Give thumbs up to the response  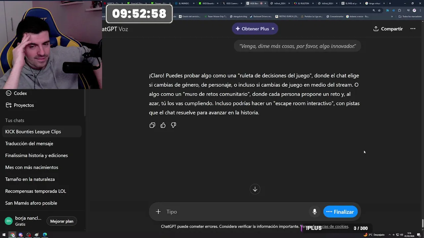(163, 125)
